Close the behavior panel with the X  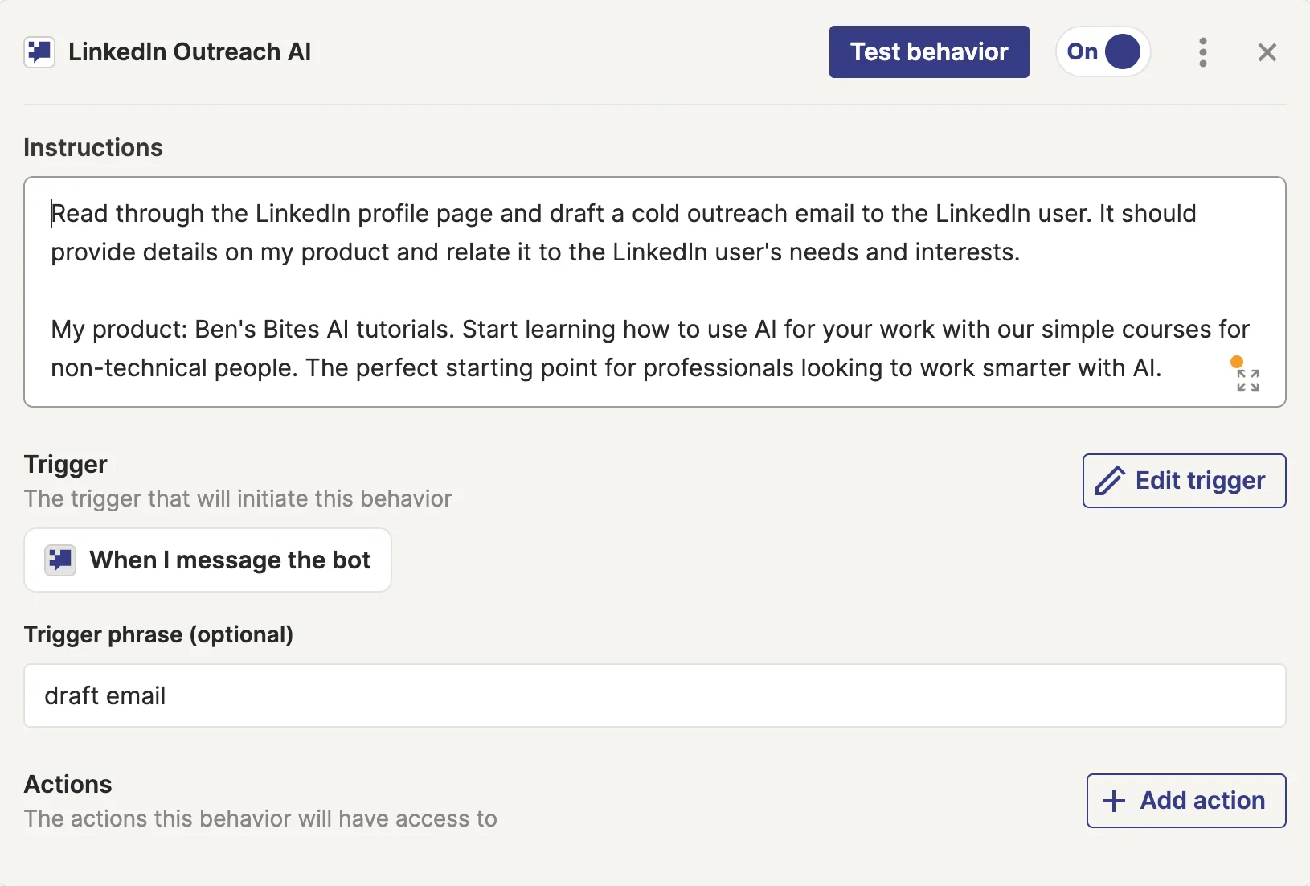pos(1267,52)
